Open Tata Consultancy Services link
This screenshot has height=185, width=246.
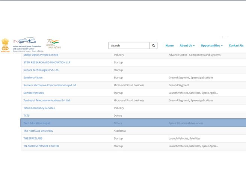pos(39,108)
